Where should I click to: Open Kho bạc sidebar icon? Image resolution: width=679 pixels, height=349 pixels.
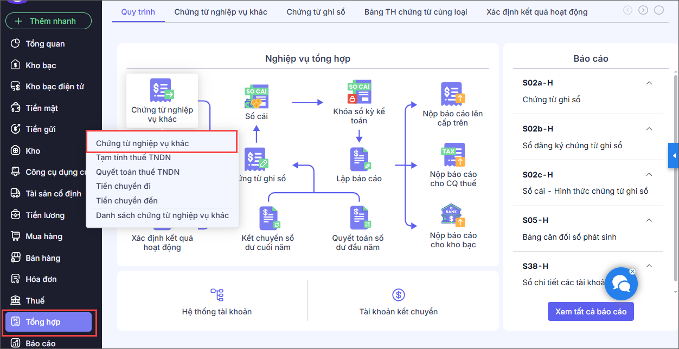point(16,65)
